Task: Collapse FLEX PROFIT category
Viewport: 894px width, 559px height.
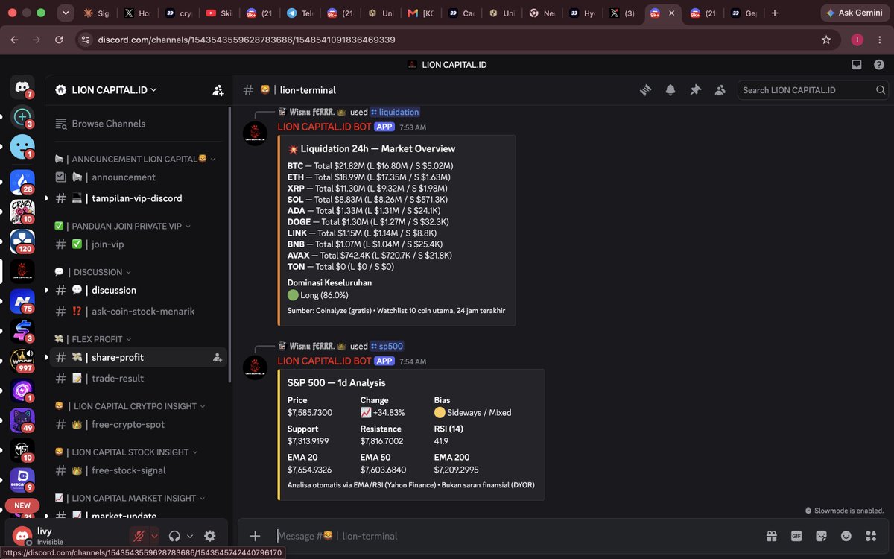Action: [93, 339]
